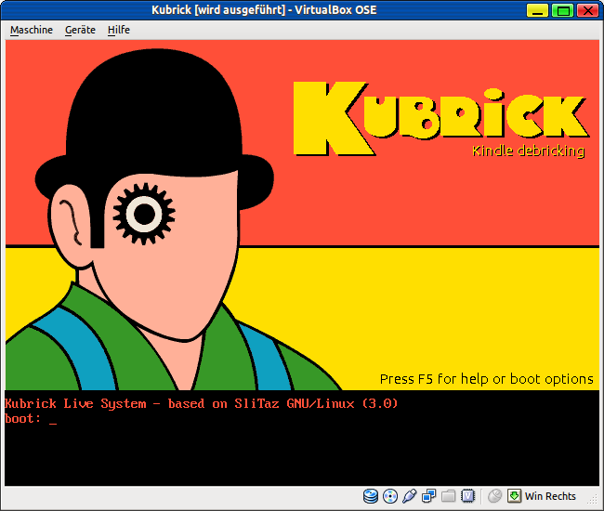The width and height of the screenshot is (604, 511).
Task: Click at the 'boot:' prompt line
Action: (31, 419)
